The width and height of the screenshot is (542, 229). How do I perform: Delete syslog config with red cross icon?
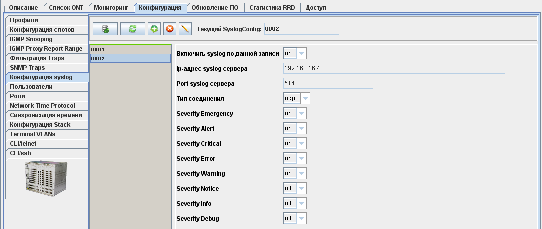tap(169, 29)
